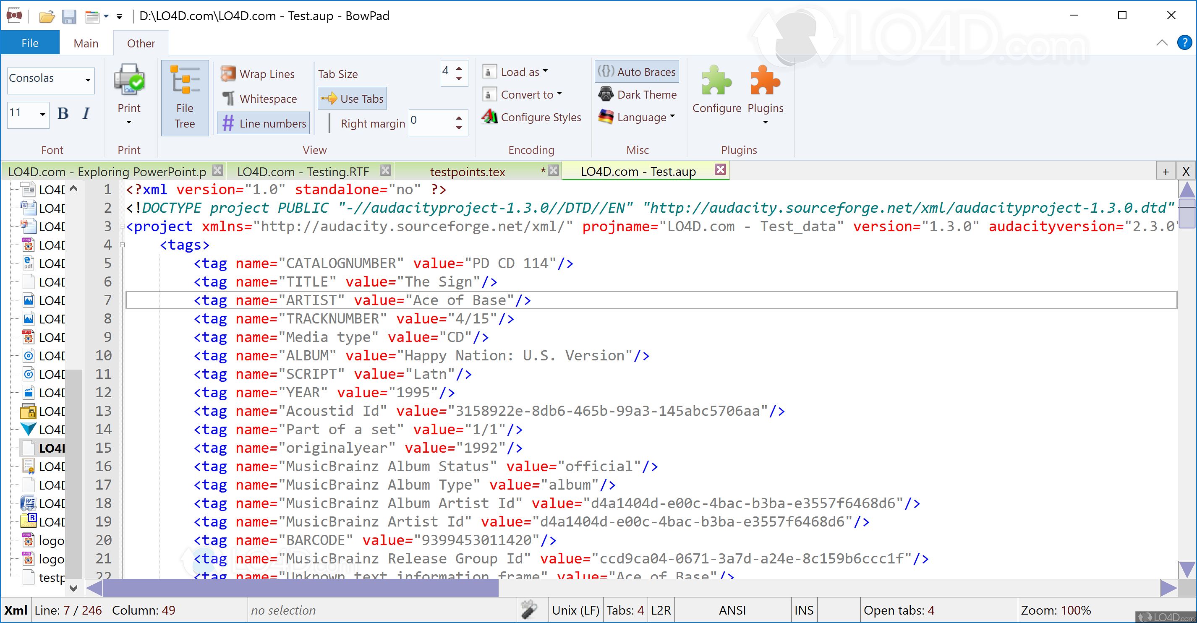Screen dimensions: 1197x623
Task: Open the quick access toolbar customize arrow
Action: tap(120, 17)
